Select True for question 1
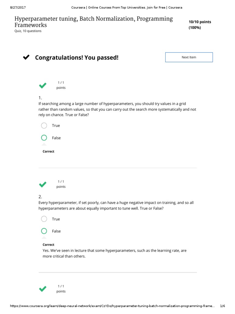The image size is (235, 314). pos(44,125)
